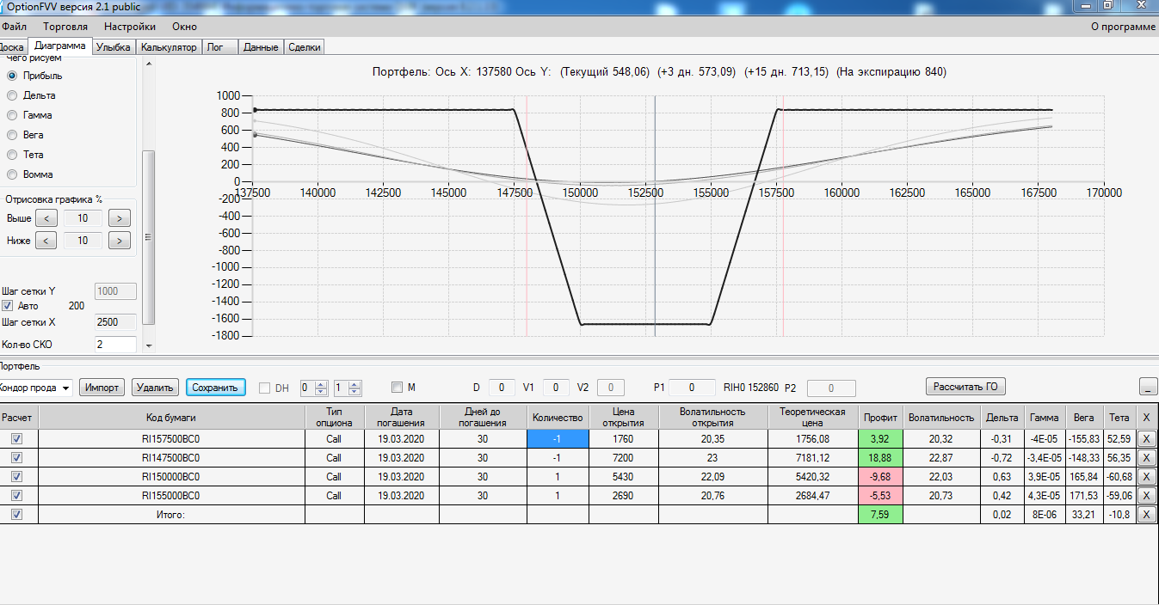Open the Файл menu
Viewport: 1159px width, 605px height.
tap(14, 27)
